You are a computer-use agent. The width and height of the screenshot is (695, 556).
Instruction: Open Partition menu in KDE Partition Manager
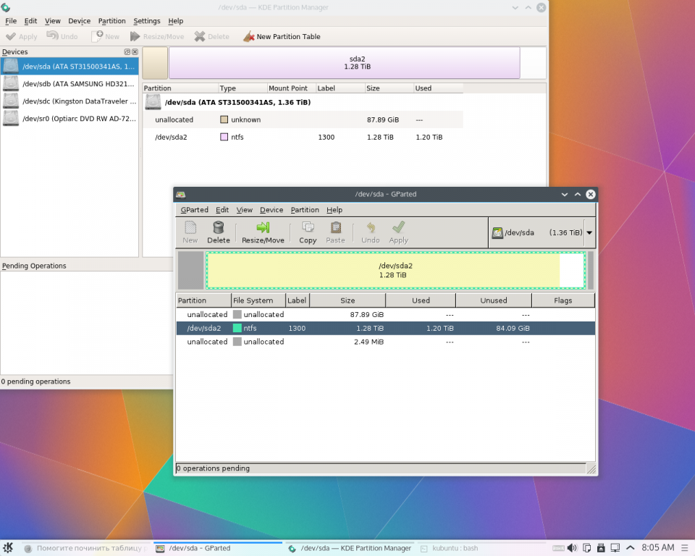pyautogui.click(x=111, y=21)
